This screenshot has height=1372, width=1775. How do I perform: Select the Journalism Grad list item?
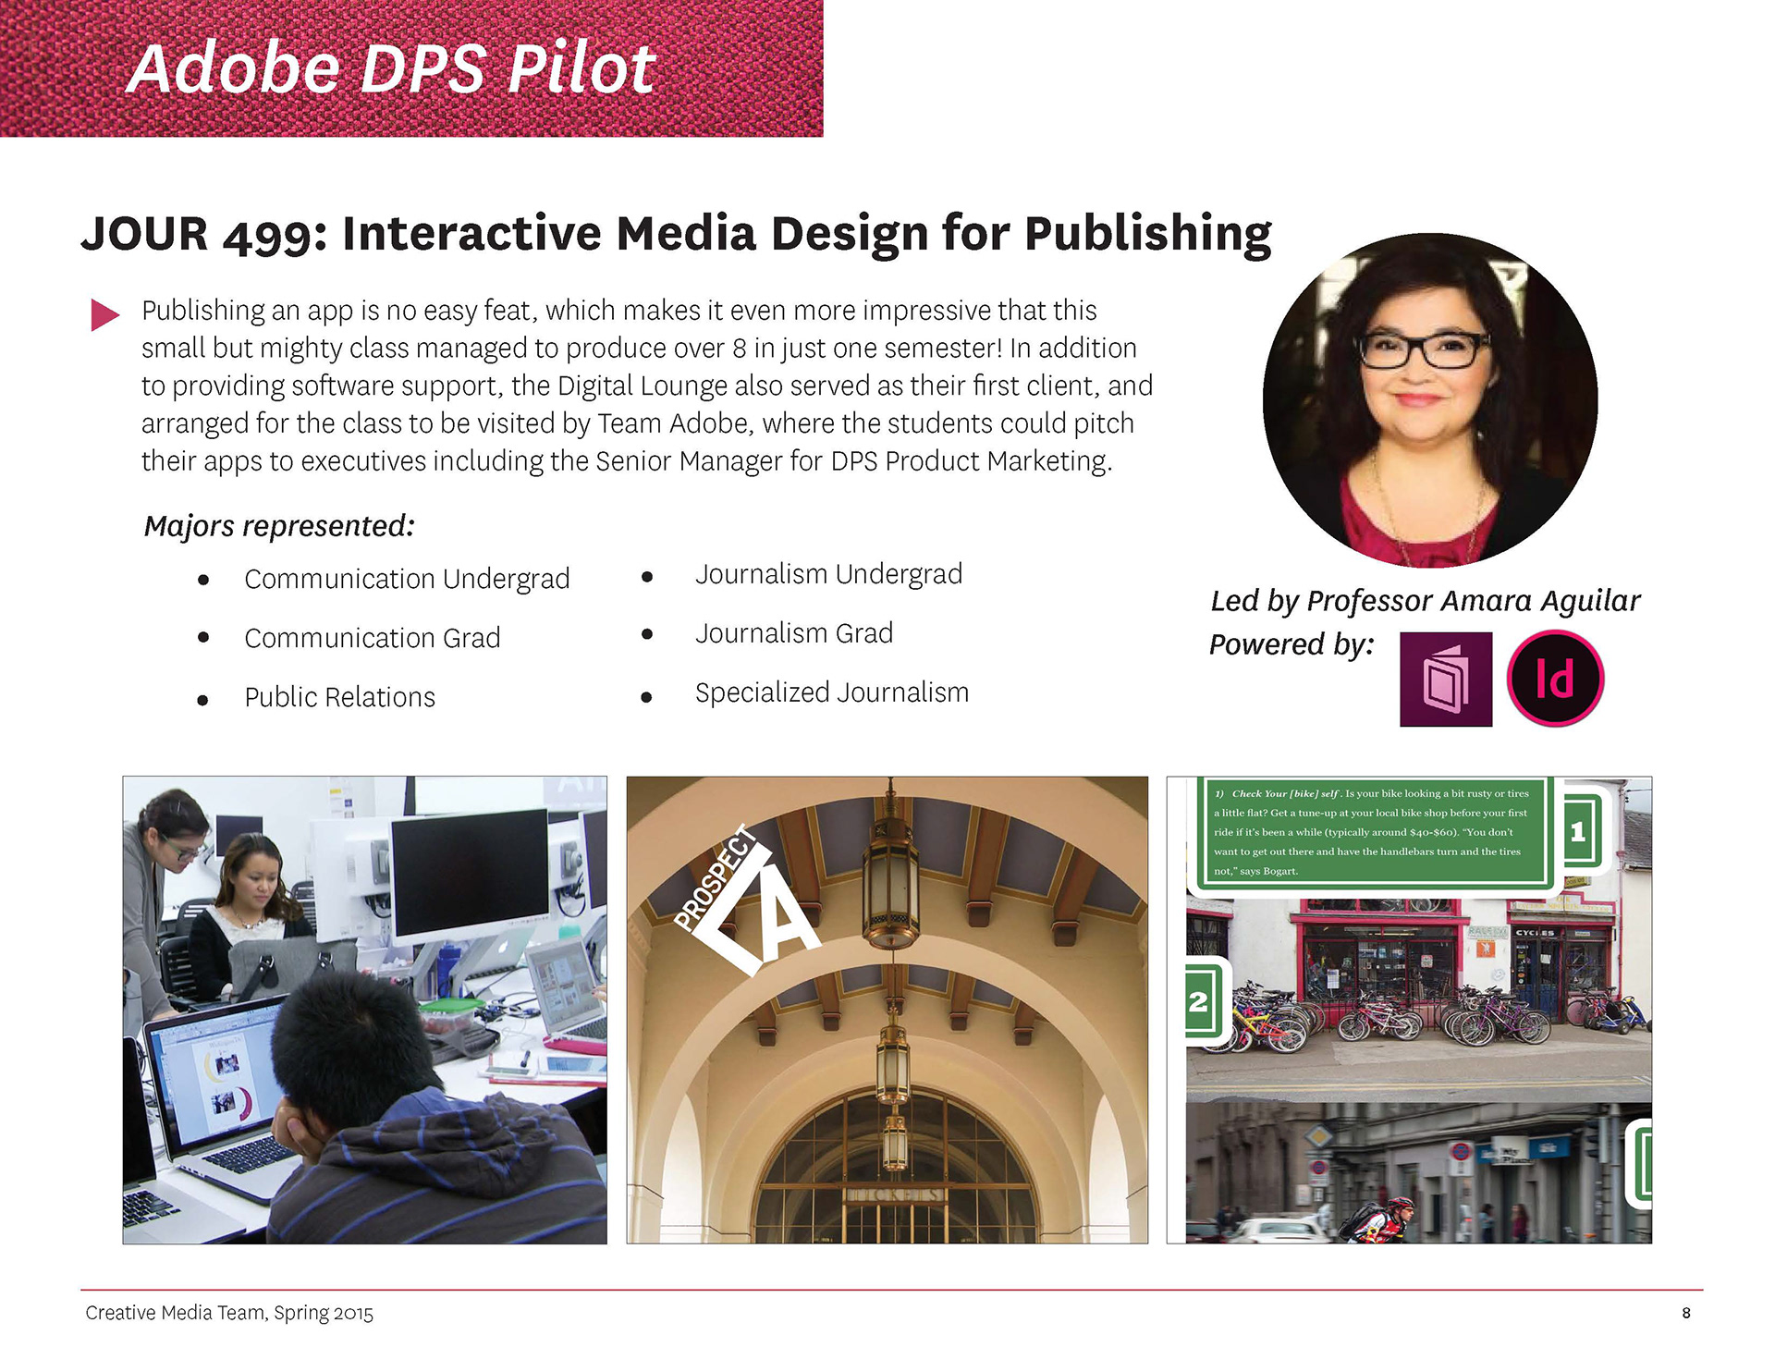pyautogui.click(x=793, y=633)
